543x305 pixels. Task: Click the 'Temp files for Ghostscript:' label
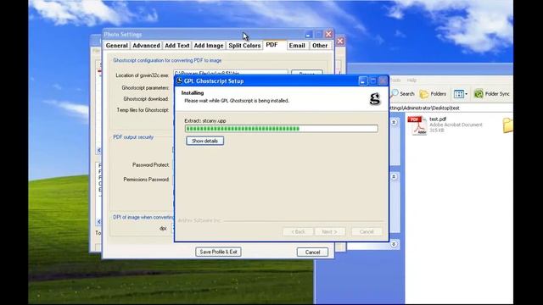[x=143, y=110]
